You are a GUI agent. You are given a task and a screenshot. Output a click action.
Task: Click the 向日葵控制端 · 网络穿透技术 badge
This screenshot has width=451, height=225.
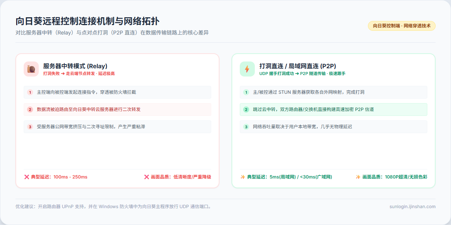(401, 26)
